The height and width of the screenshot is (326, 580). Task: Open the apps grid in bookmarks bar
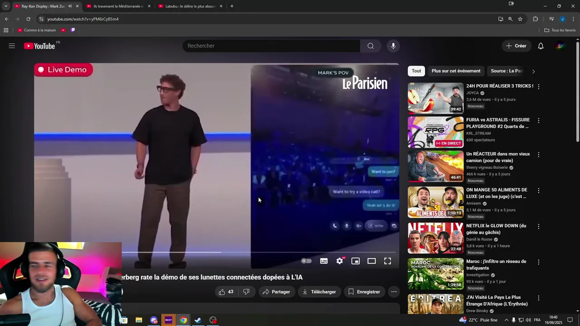(x=6, y=30)
